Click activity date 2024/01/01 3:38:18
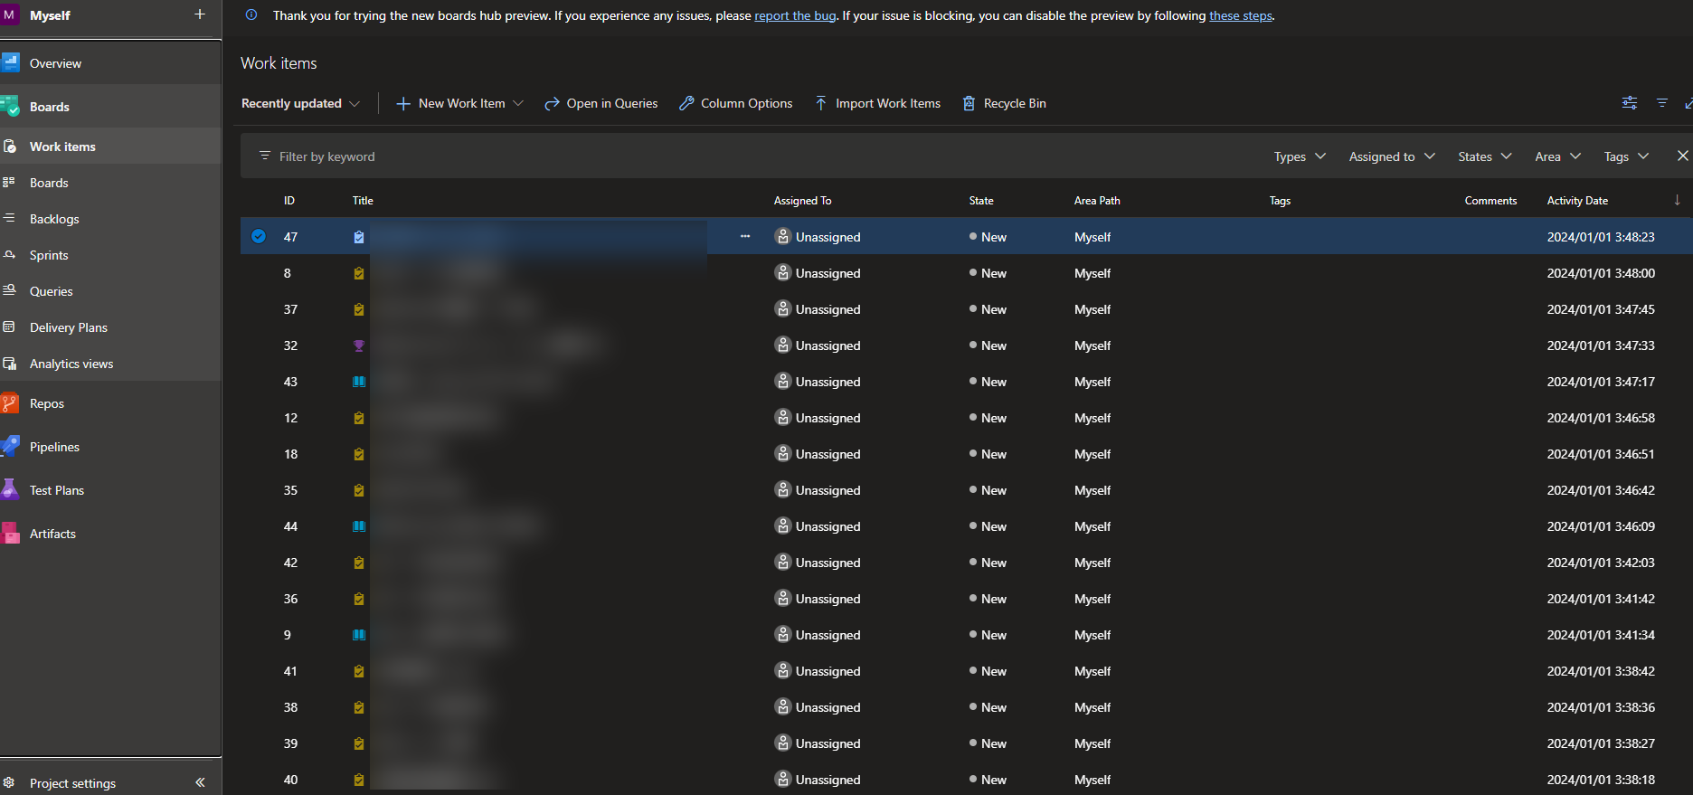 pyautogui.click(x=1601, y=780)
